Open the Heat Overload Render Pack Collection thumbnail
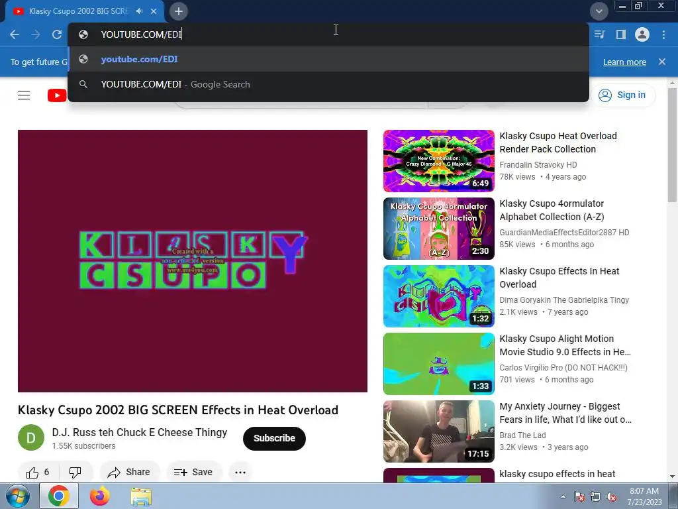The height and width of the screenshot is (509, 678). (x=438, y=161)
